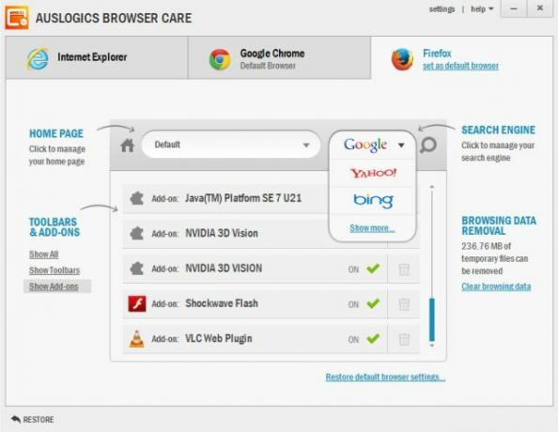The width and height of the screenshot is (558, 432).
Task: Click the Firefox logo icon
Action: click(x=402, y=59)
